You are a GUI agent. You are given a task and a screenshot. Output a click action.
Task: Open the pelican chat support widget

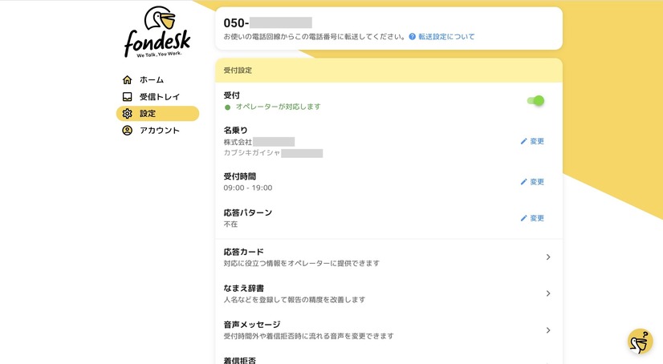(640, 342)
